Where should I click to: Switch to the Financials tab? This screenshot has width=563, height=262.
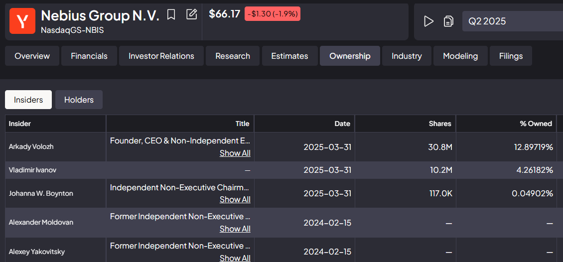tap(89, 56)
